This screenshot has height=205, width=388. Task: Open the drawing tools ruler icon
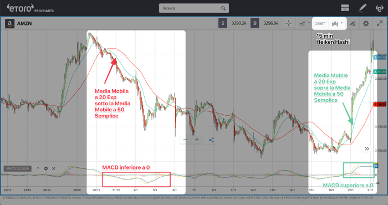pyautogui.click(x=353, y=23)
